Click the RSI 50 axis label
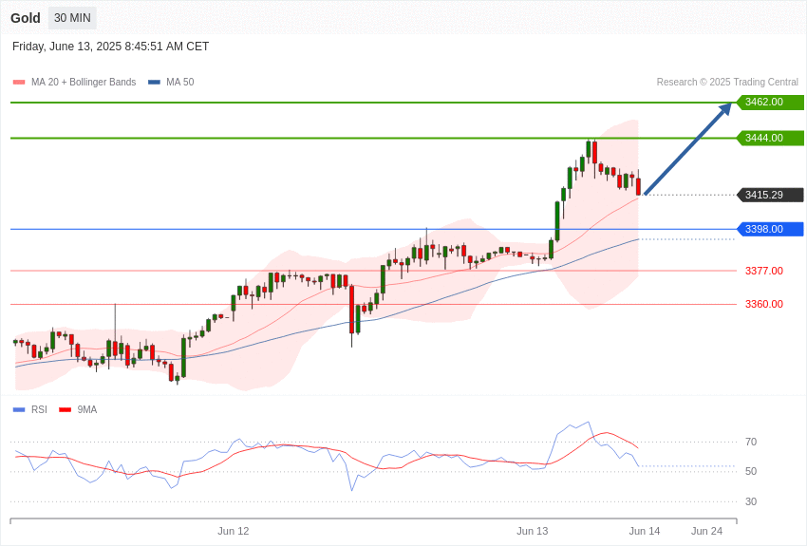 (751, 471)
